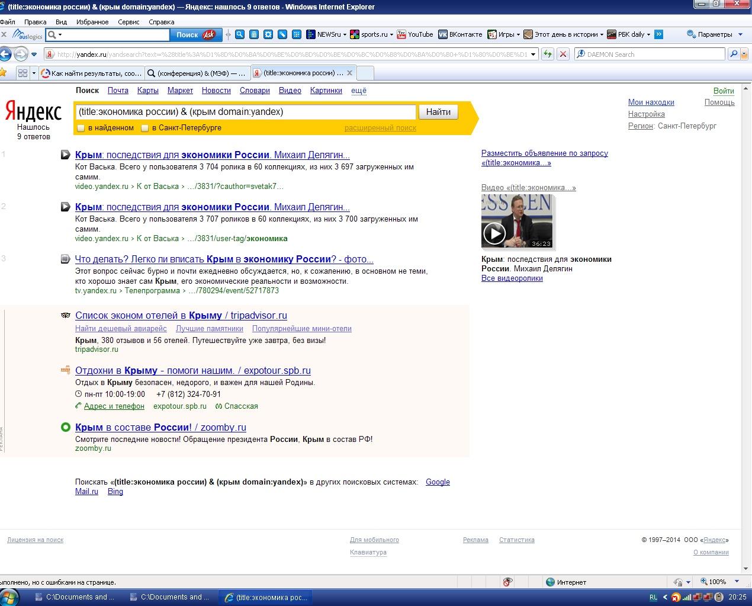Click the DAEMON Search magnifier button

734,54
